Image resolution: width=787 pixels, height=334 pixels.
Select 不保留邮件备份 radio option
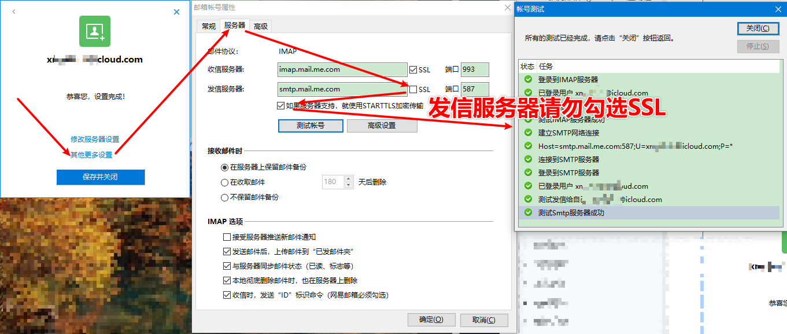225,197
